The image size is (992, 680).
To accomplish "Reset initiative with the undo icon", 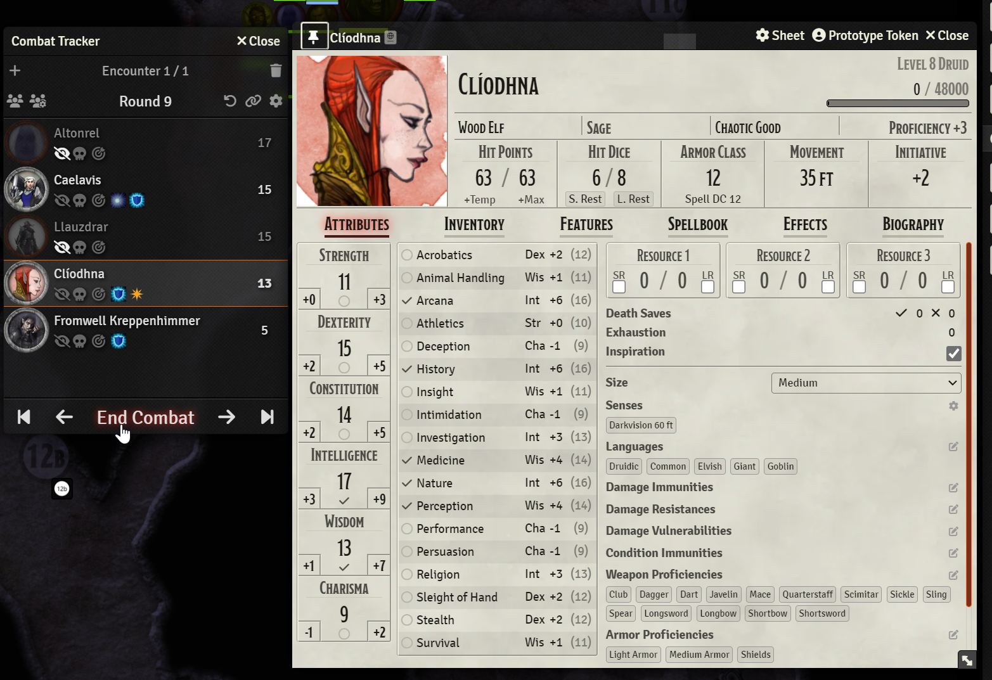I will click(x=230, y=101).
